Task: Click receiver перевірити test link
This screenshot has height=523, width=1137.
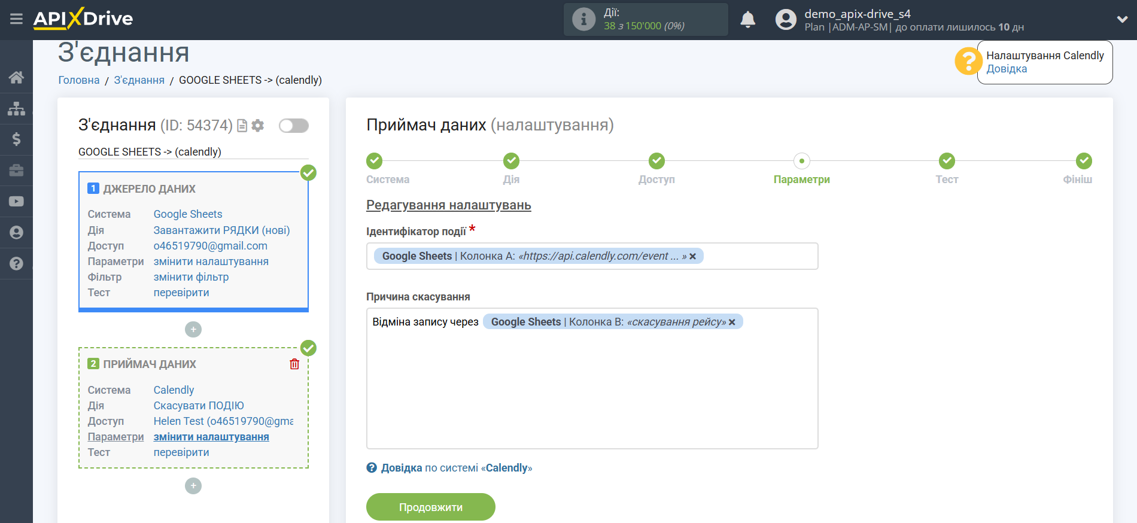Action: point(181,452)
